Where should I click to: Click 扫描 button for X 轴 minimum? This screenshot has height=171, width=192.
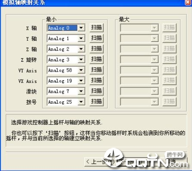[x=96, y=28]
